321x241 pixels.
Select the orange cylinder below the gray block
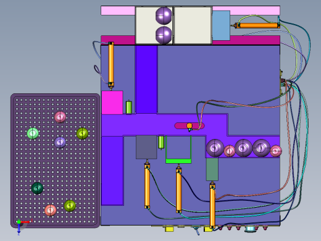[x=147, y=184]
